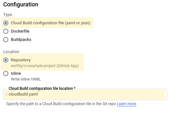The height and width of the screenshot is (116, 187).
Task: Pick Repository as the location
Action: tap(6, 60)
